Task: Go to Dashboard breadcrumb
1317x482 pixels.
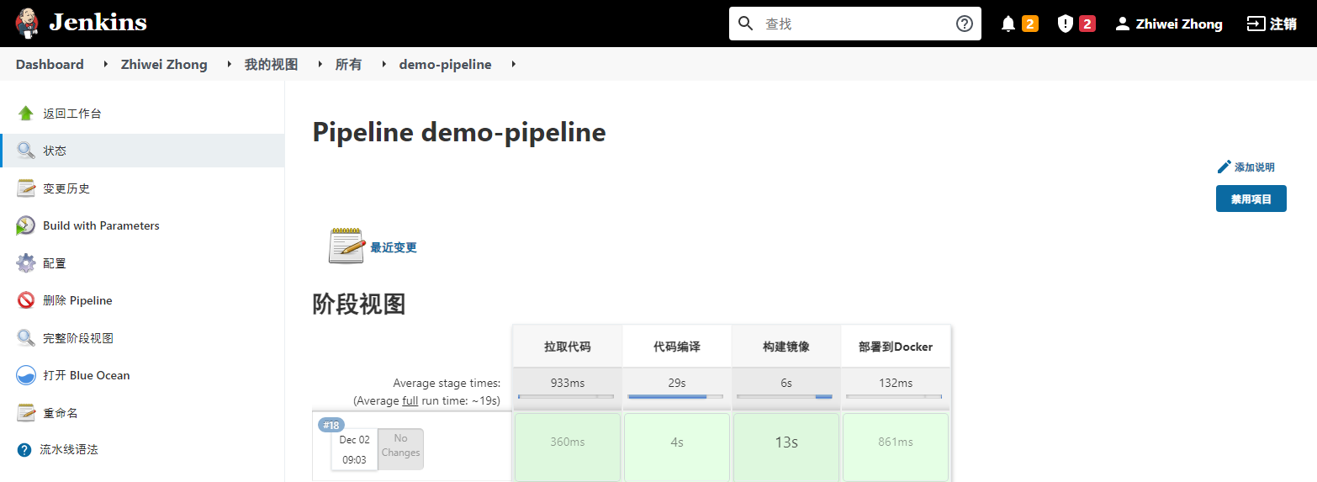Action: [50, 64]
